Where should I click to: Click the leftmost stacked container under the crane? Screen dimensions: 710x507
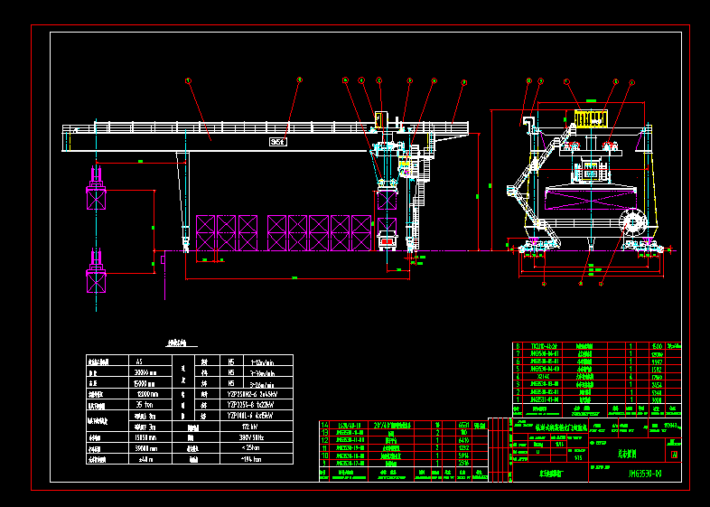[x=206, y=233]
